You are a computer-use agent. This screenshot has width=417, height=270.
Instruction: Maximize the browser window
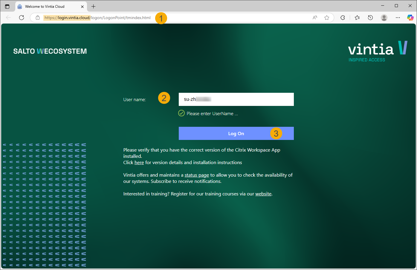tap(396, 6)
